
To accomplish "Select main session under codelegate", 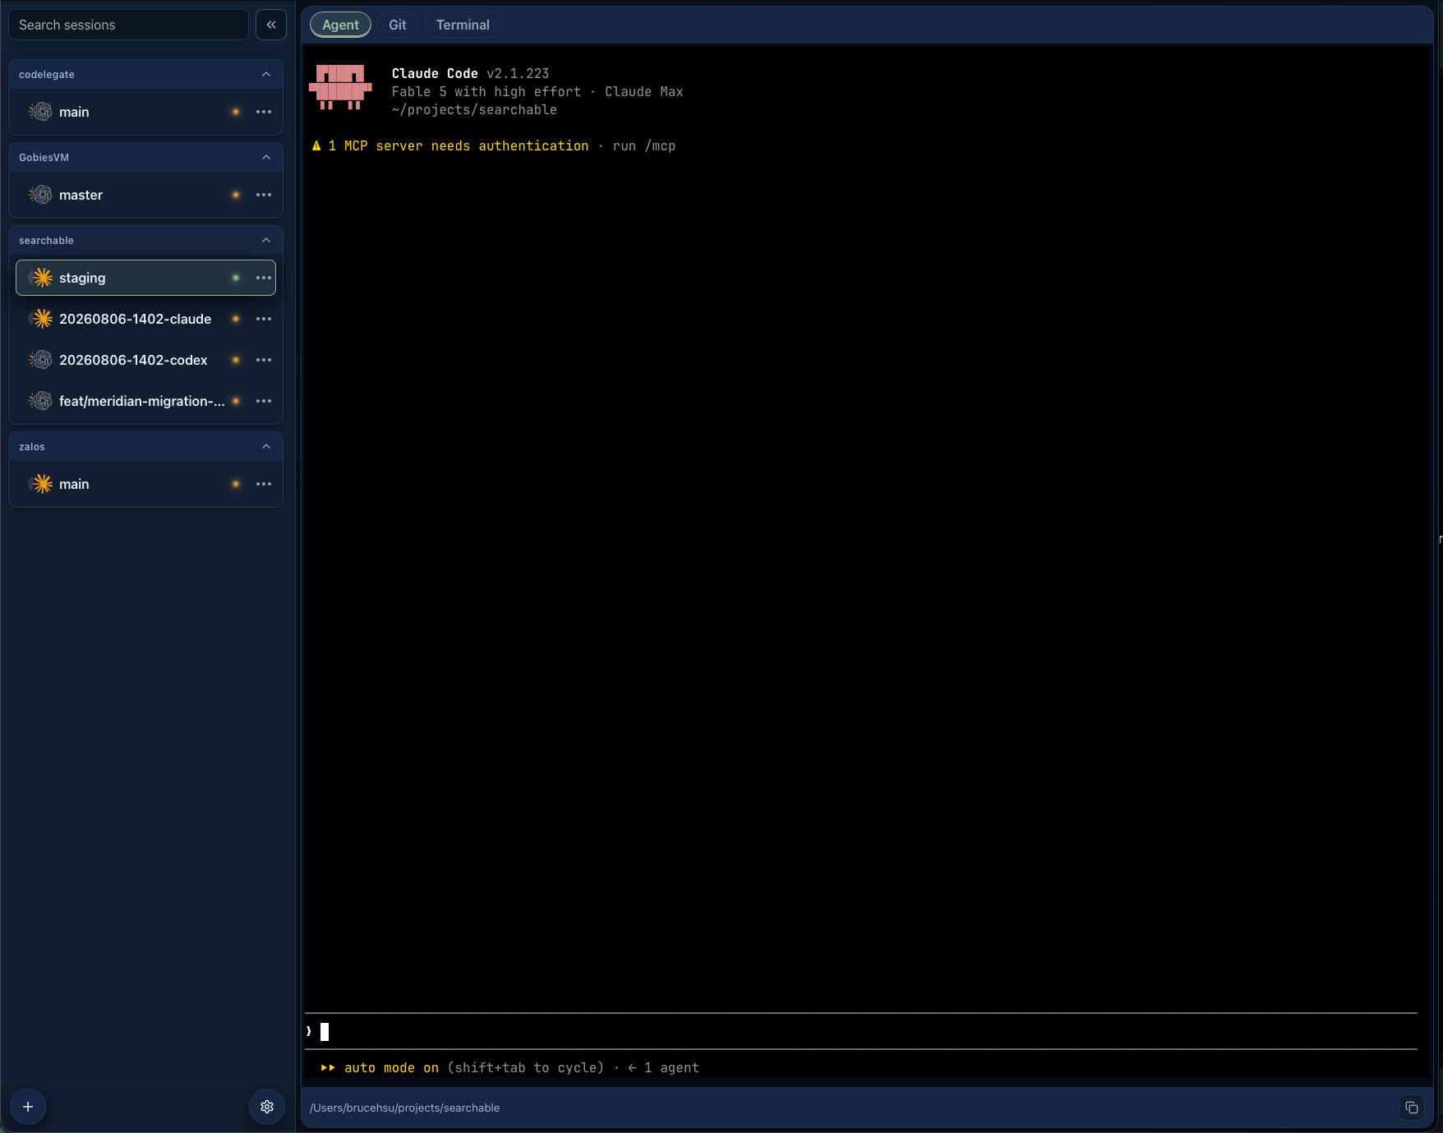I will coord(145,112).
